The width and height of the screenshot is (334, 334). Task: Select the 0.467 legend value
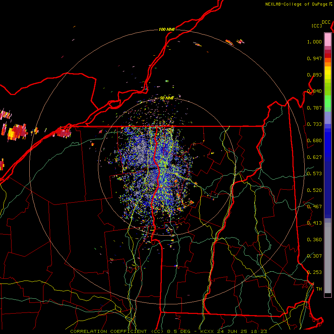click(314, 207)
